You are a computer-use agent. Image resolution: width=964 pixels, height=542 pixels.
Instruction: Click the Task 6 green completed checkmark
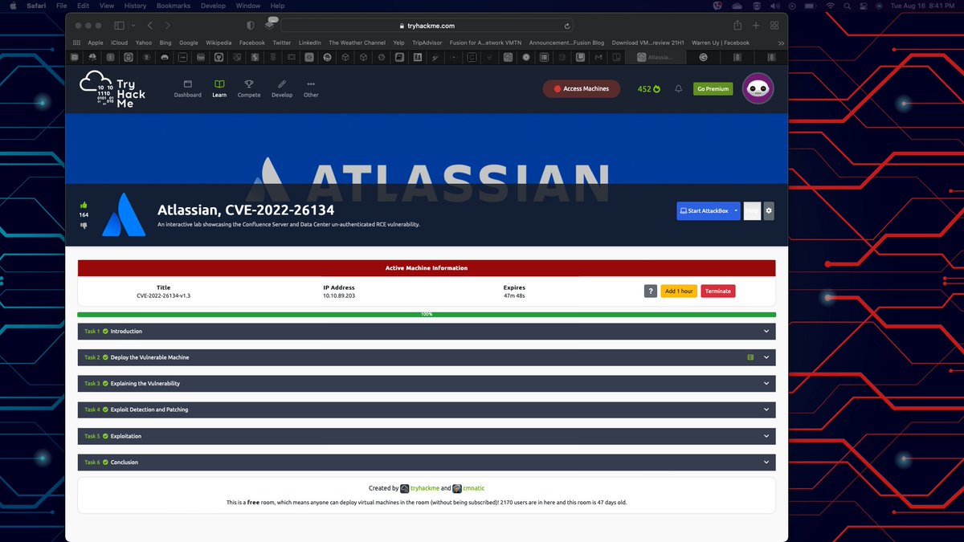coord(105,463)
